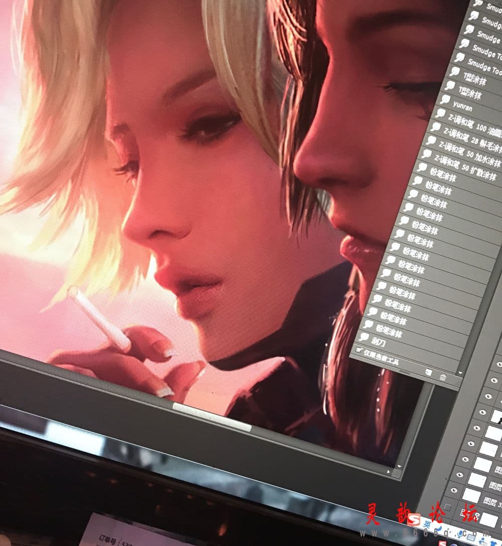Click the canvas vertical scrollbar down arrow

(x=399, y=466)
